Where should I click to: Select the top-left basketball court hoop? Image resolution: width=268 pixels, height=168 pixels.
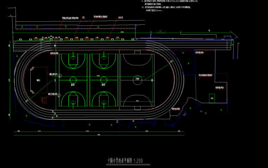73,57
